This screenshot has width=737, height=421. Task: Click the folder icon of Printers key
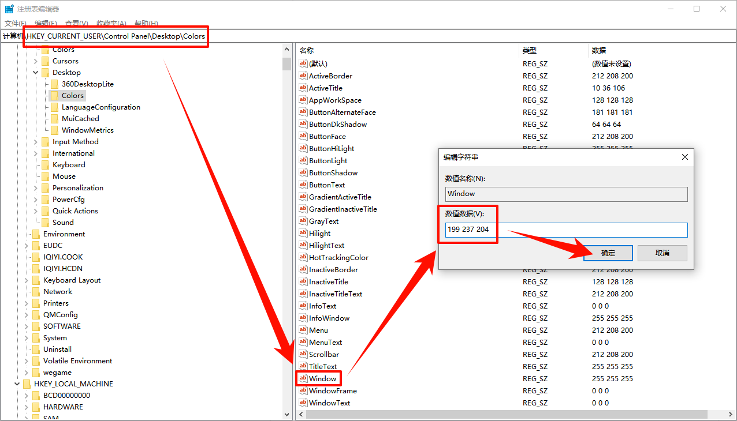coord(36,303)
